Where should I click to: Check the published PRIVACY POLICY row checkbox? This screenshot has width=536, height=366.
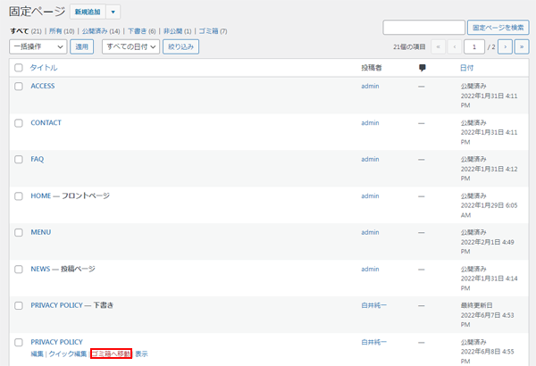(x=19, y=343)
